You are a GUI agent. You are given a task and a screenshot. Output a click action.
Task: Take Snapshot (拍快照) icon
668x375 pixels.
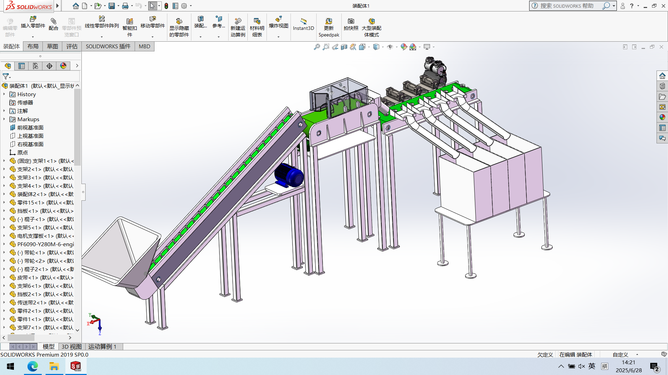tap(351, 21)
